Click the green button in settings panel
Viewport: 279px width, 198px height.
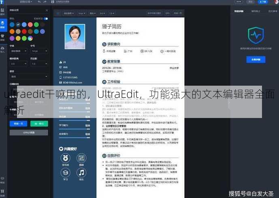click(39, 124)
